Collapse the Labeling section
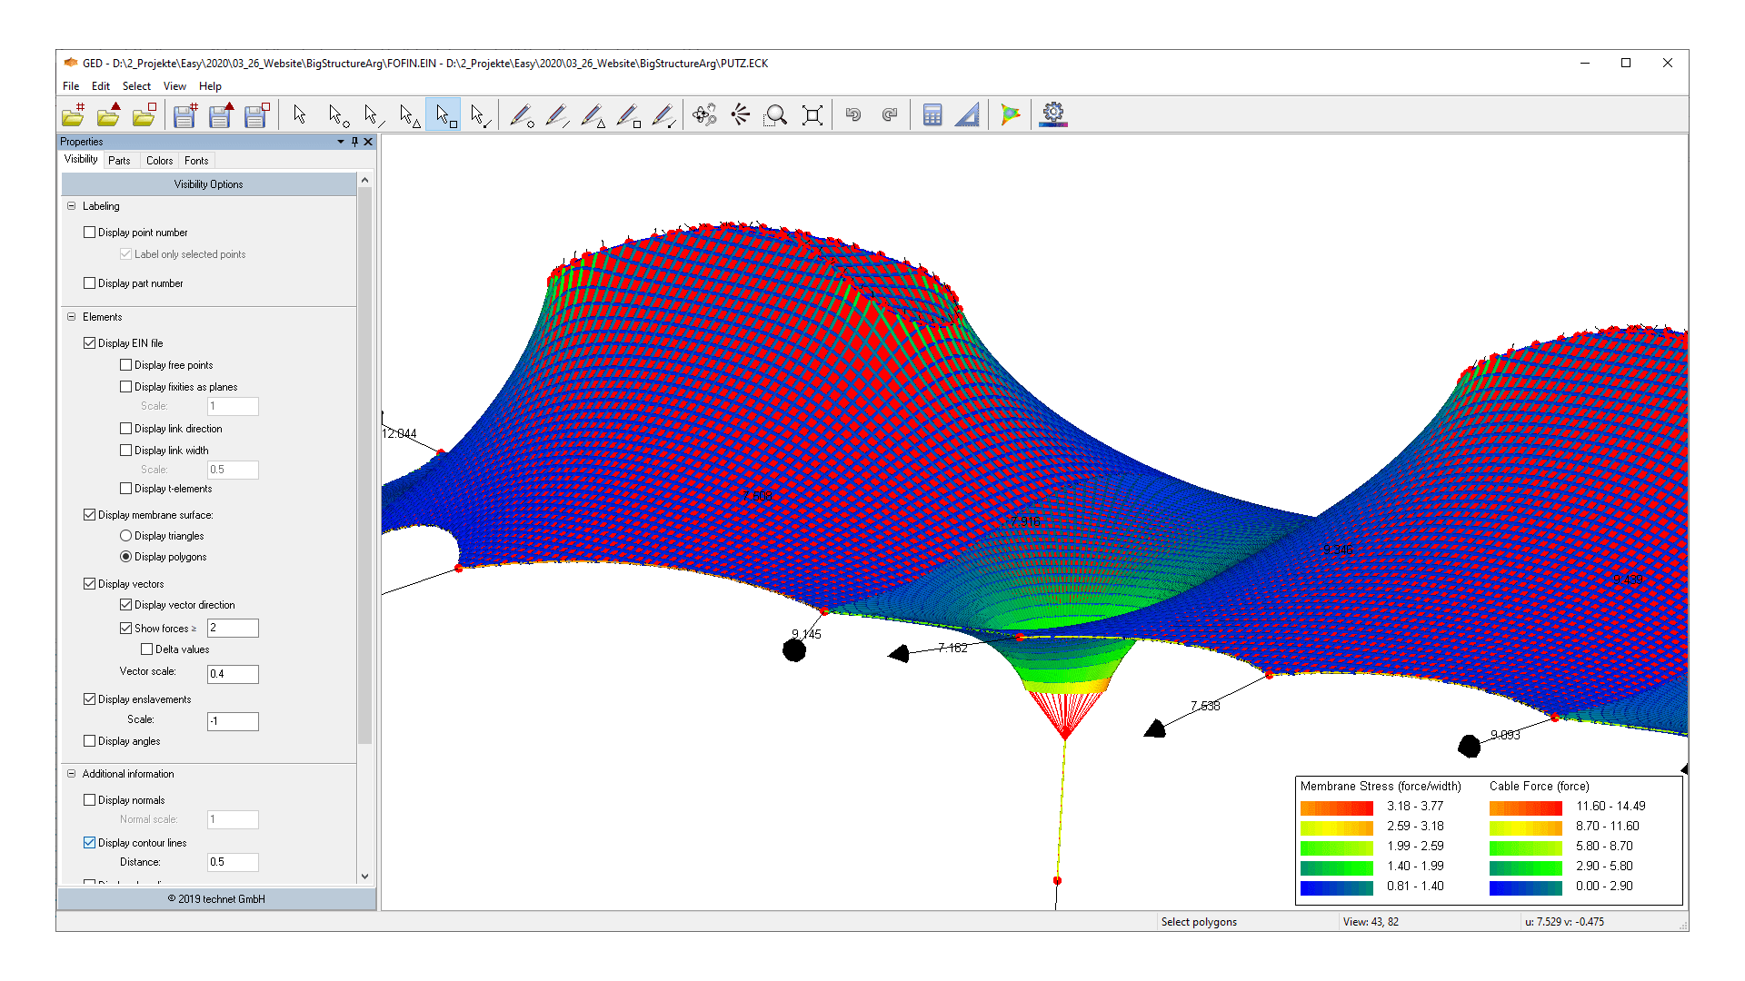Viewport: 1745px width, 981px height. (x=72, y=206)
